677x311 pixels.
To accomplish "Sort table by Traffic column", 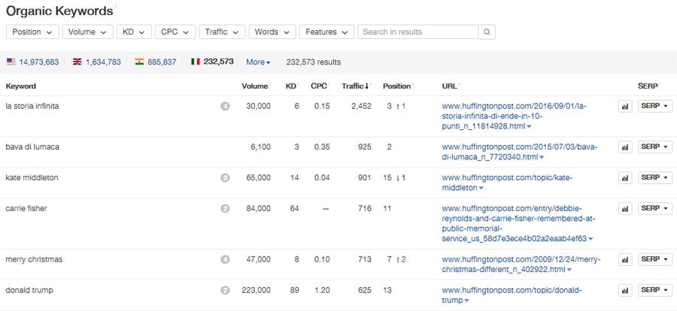I will click(x=355, y=86).
